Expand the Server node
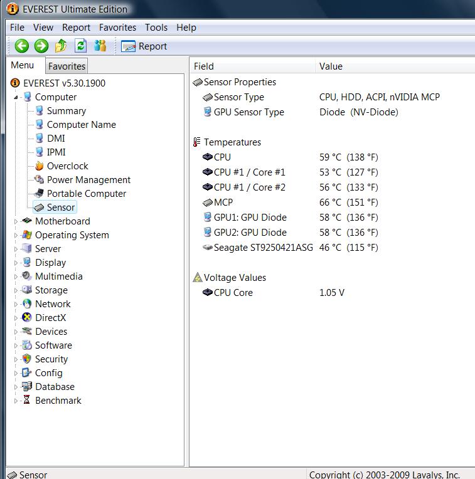The width and height of the screenshot is (475, 479). point(16,249)
